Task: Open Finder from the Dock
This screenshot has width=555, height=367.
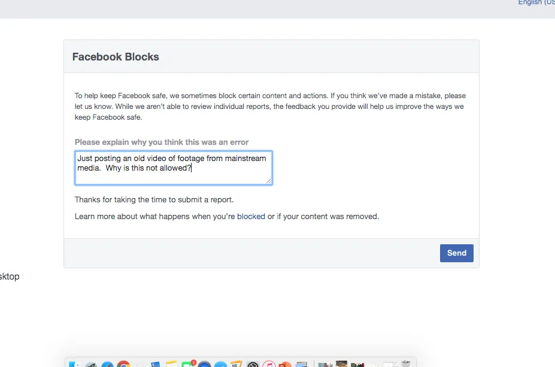Action: [x=74, y=364]
